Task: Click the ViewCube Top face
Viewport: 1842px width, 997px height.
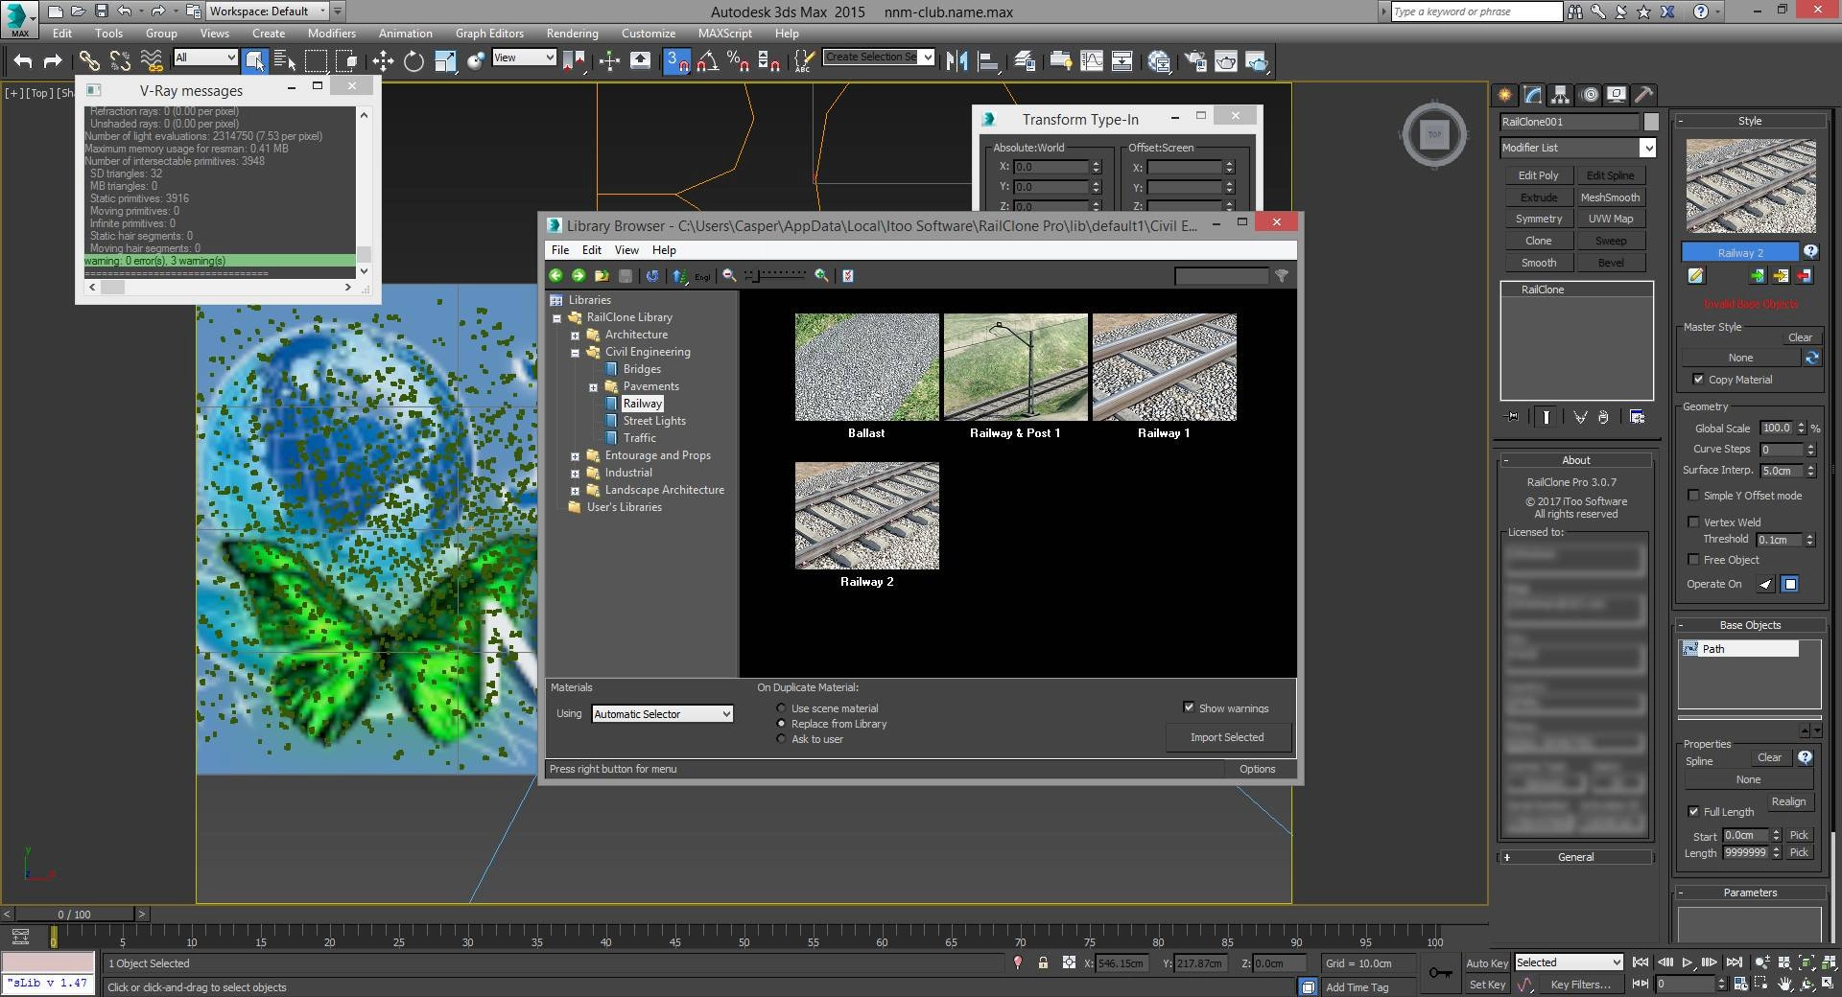Action: click(x=1434, y=134)
